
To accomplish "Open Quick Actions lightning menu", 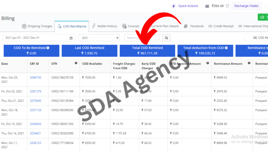I will 185,6.
